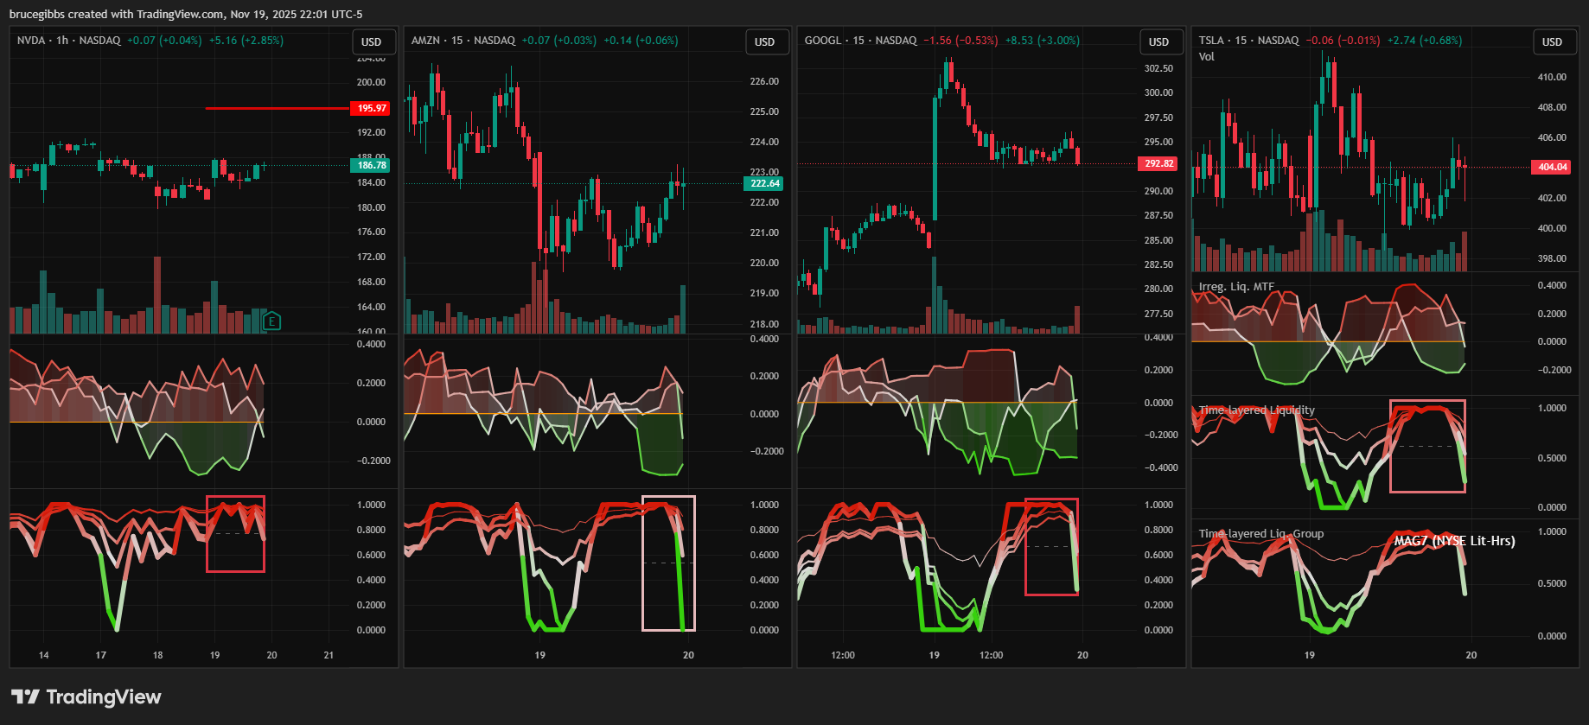Click the red 195.97 price label
The image size is (1589, 725).
click(372, 108)
